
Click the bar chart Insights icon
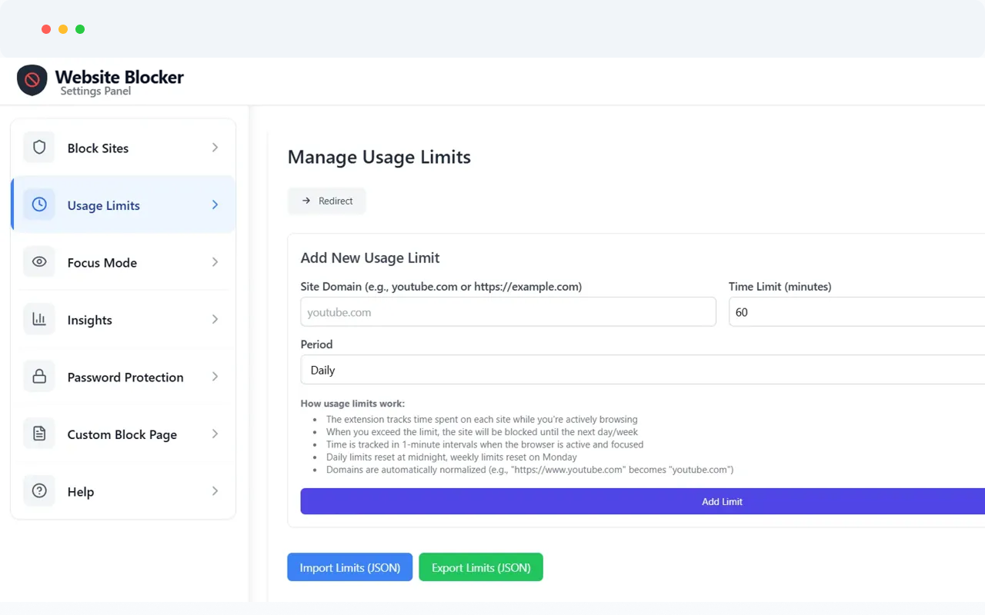coord(39,320)
